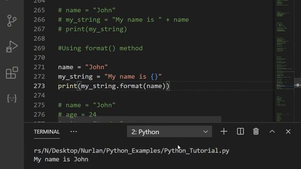Create a new terminal with plus icon

point(224,131)
